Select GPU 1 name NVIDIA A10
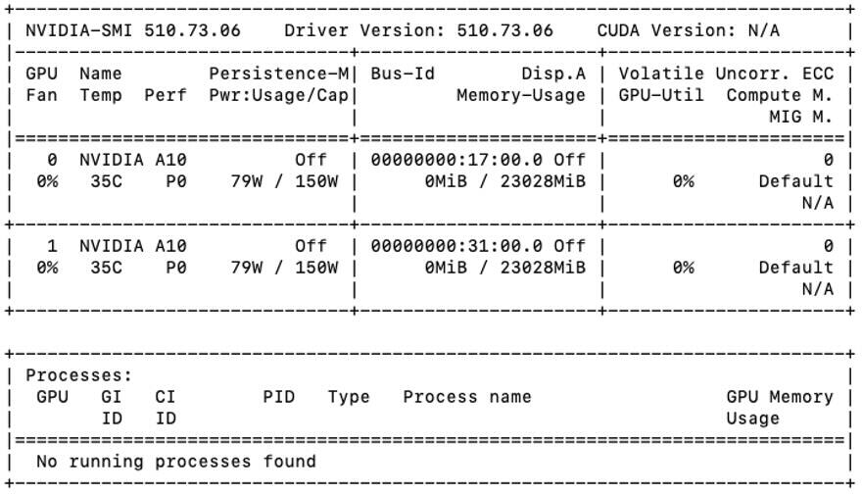862x494 pixels. pyautogui.click(x=133, y=246)
